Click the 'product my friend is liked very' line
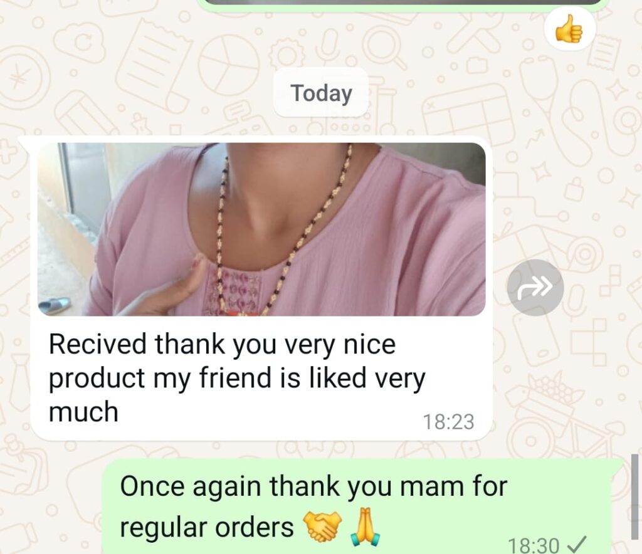The height and width of the screenshot is (554, 642). coord(237,379)
